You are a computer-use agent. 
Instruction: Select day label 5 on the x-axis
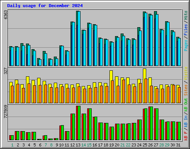35,145
